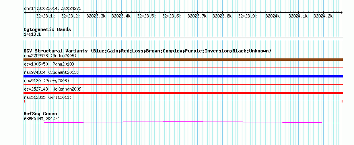Click the 32023.6k ruler tick label
354x145 pixels.
coord(171,16)
